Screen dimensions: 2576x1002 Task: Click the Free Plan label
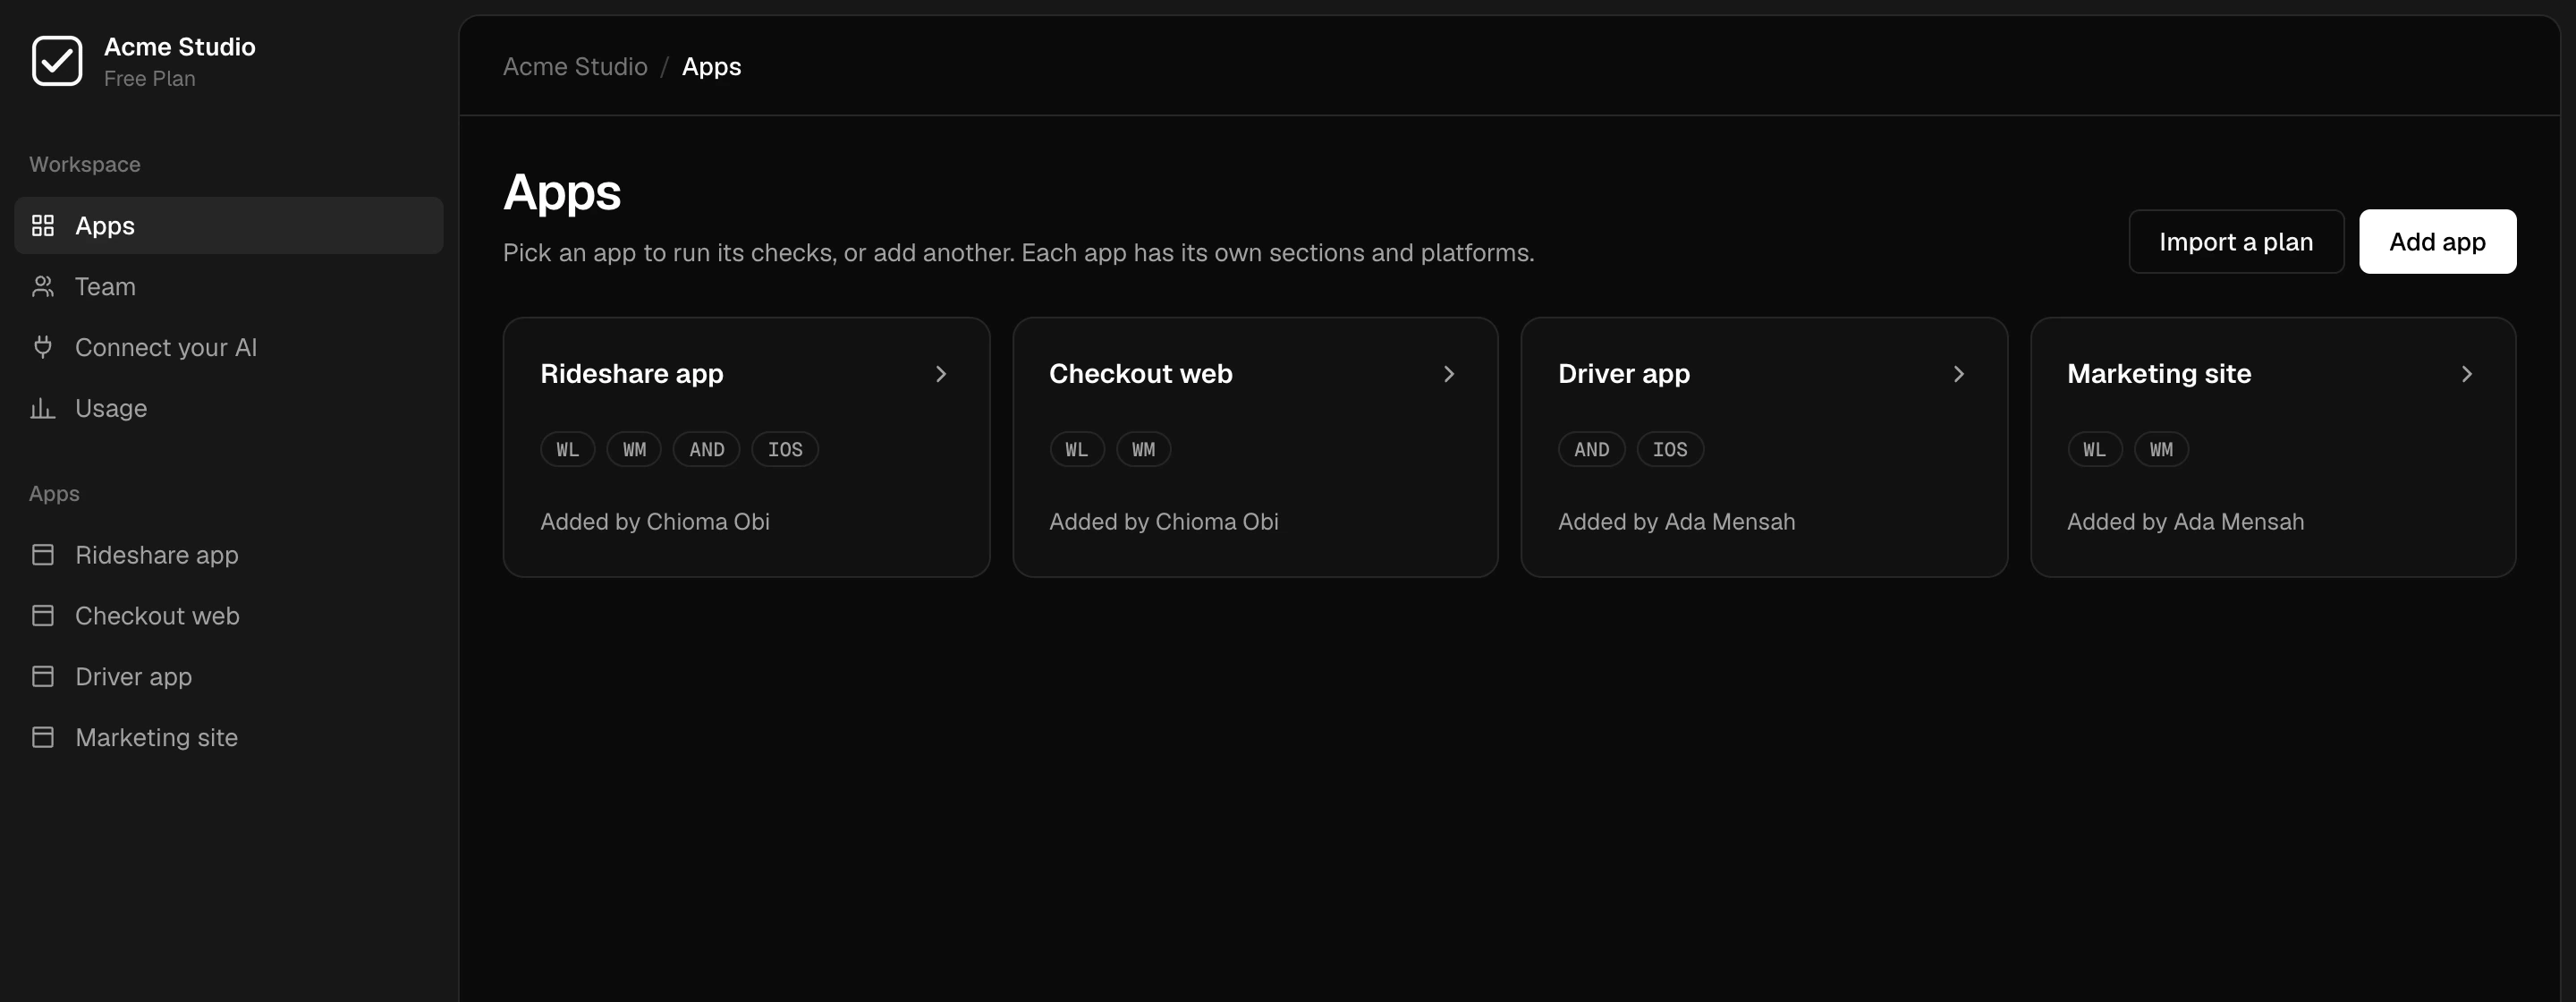(150, 79)
